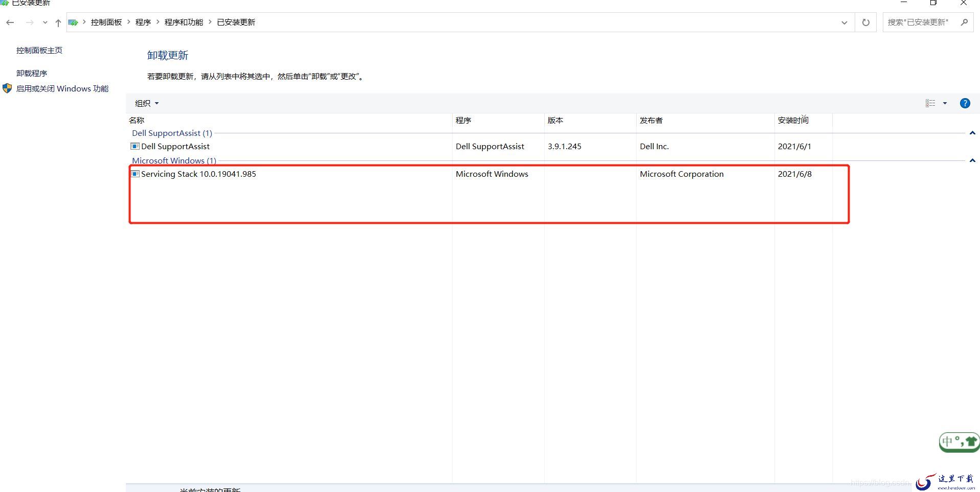Expand the address bar history dropdown
This screenshot has height=492, width=980.
point(844,22)
